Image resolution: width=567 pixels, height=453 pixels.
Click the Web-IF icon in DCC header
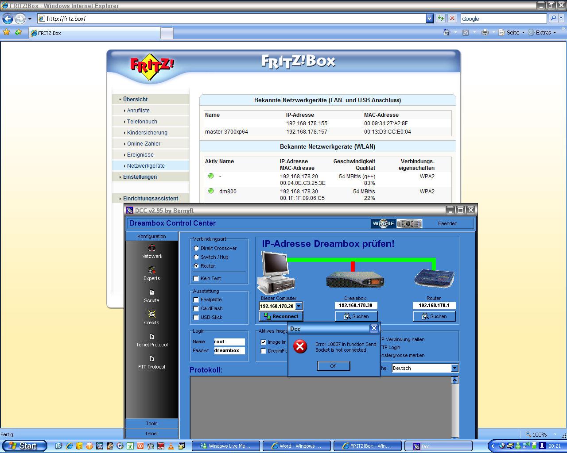pyautogui.click(x=384, y=223)
